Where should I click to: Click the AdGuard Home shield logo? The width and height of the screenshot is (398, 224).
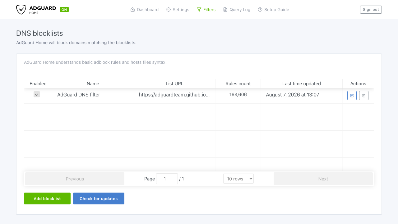21,10
